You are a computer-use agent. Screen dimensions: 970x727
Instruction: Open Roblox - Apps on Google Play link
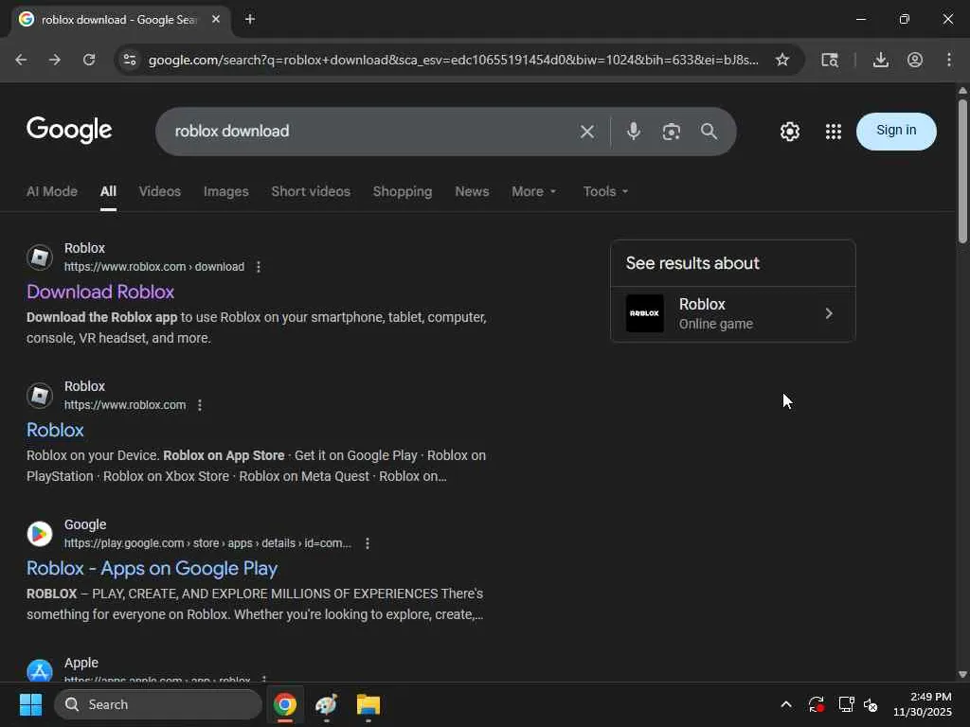pyautogui.click(x=152, y=569)
